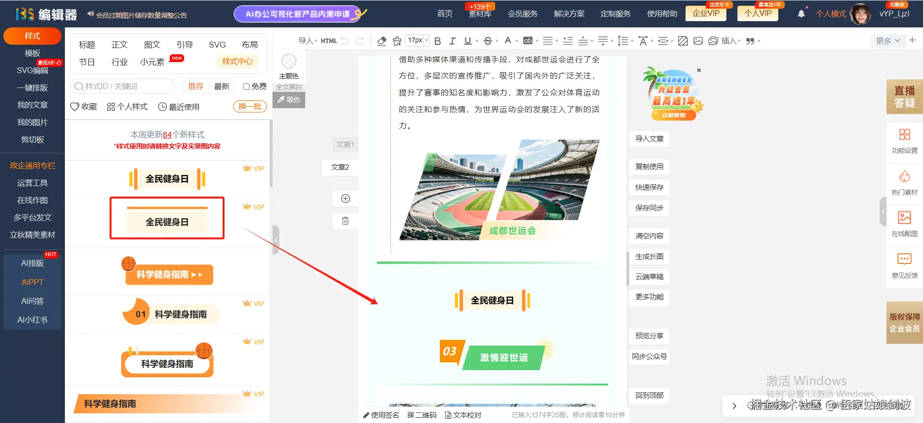Click the text background highlight icon
Viewport: 923px width, 423px height.
pos(528,41)
